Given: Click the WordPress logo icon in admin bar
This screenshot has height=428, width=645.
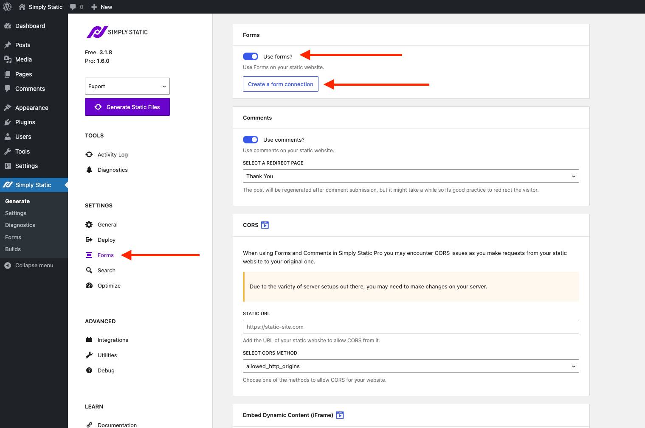Looking at the screenshot, I should pos(7,7).
